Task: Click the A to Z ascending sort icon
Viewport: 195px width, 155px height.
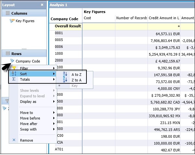Action: (64, 74)
